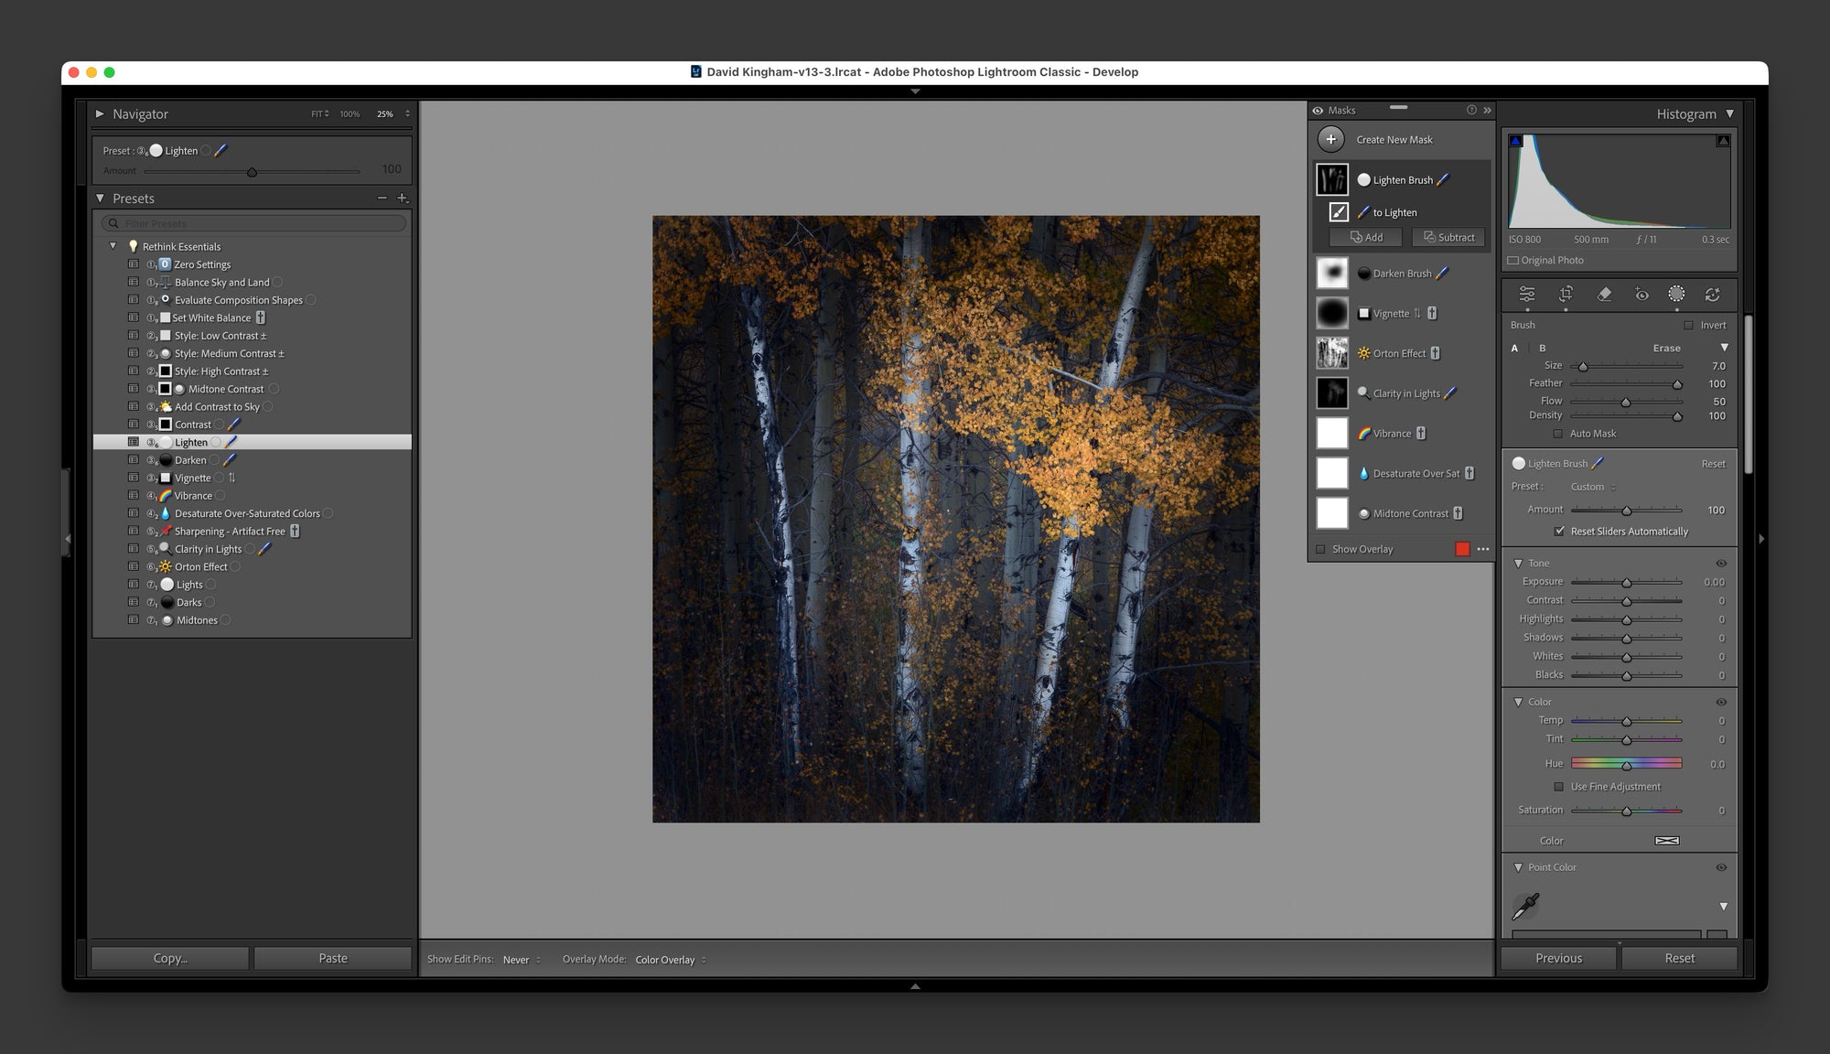Open the Edit basic adjustments tool
The width and height of the screenshot is (1830, 1054).
point(1527,295)
